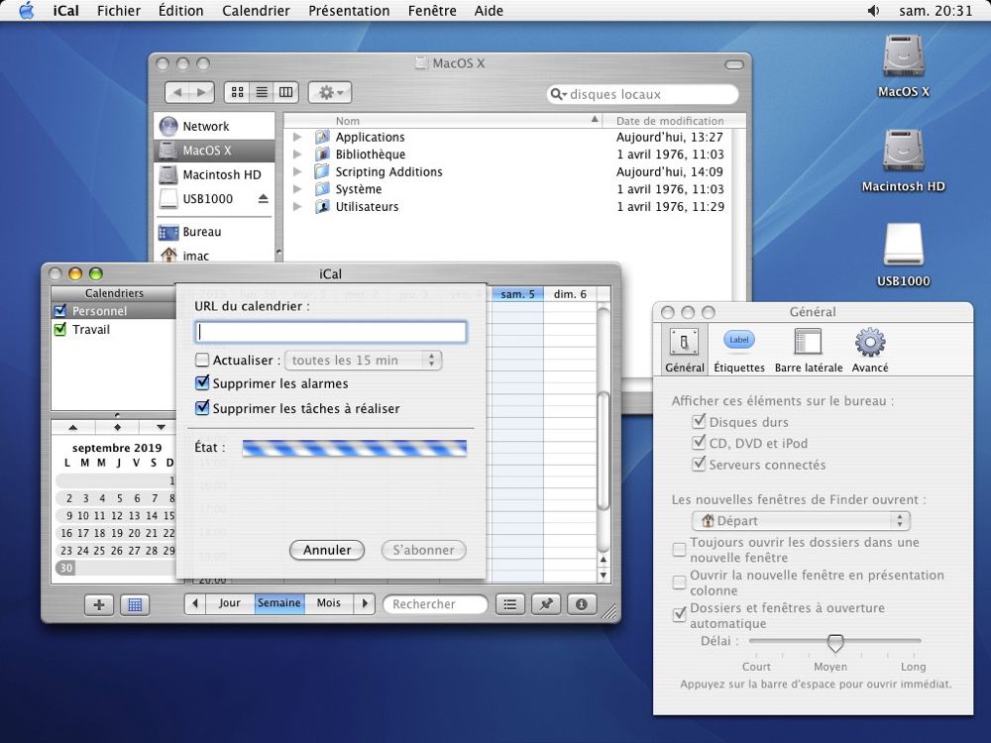
Task: Go to the next week in iCal
Action: 364,603
